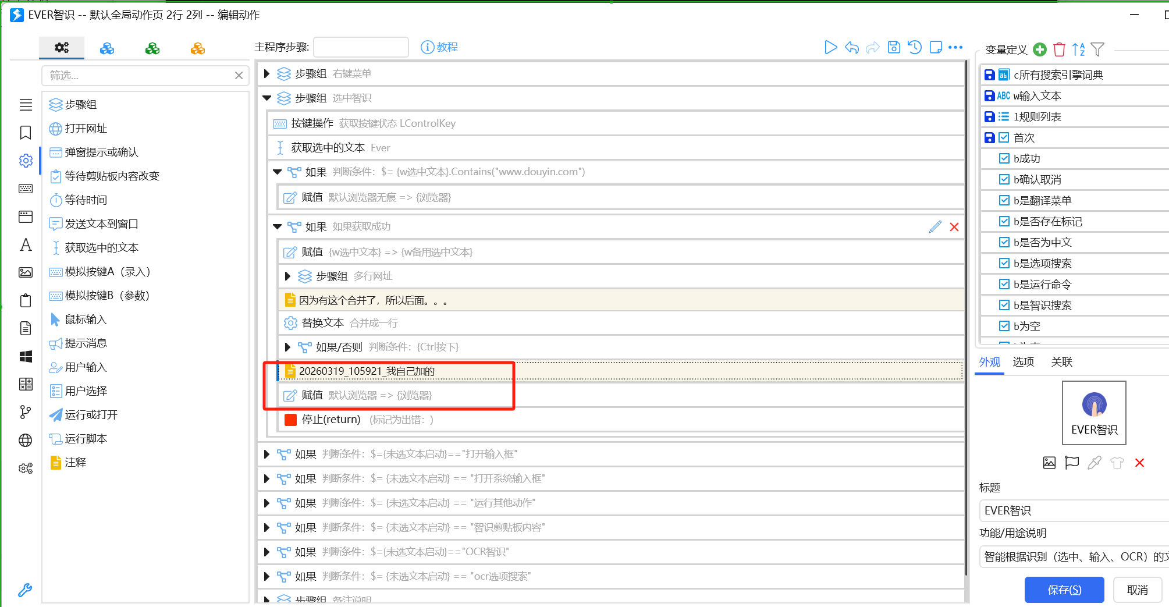Toggle the b是否存在标记 variable checkbox
The height and width of the screenshot is (607, 1169).
tap(1004, 221)
